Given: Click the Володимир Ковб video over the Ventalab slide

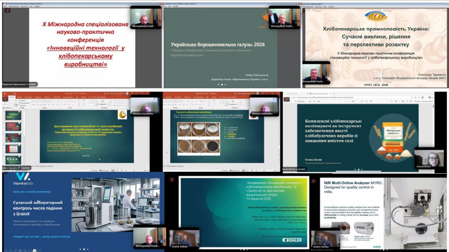Looking at the screenshot, I should click(x=150, y=237).
